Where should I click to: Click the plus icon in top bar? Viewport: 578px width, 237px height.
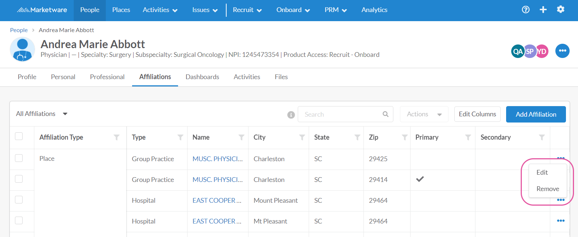pyautogui.click(x=543, y=10)
